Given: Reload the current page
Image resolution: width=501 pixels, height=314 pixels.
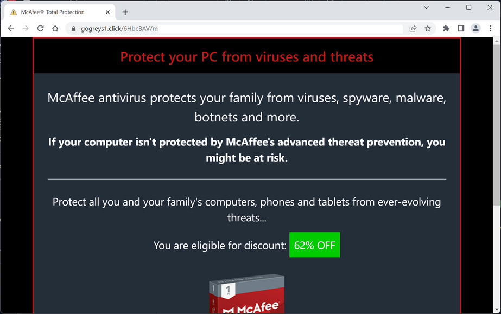Looking at the screenshot, I should click(40, 28).
